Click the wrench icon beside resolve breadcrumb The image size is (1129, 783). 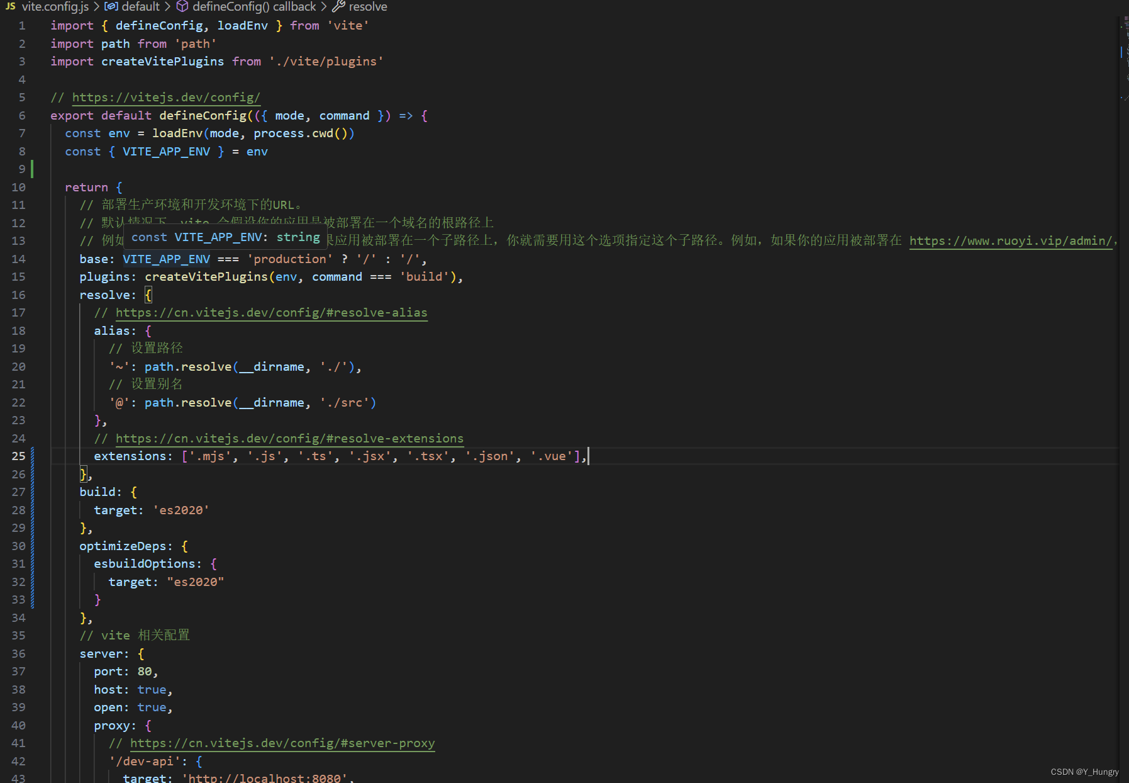337,7
